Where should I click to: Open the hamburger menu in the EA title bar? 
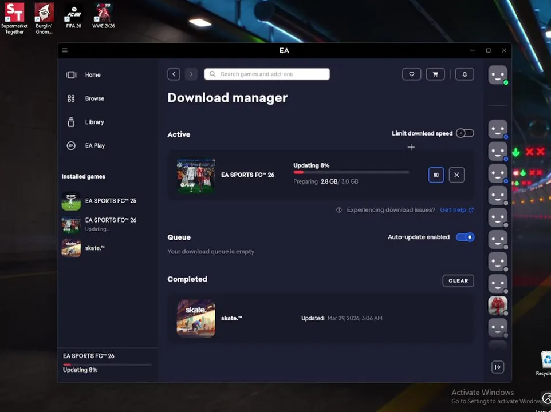coord(65,50)
